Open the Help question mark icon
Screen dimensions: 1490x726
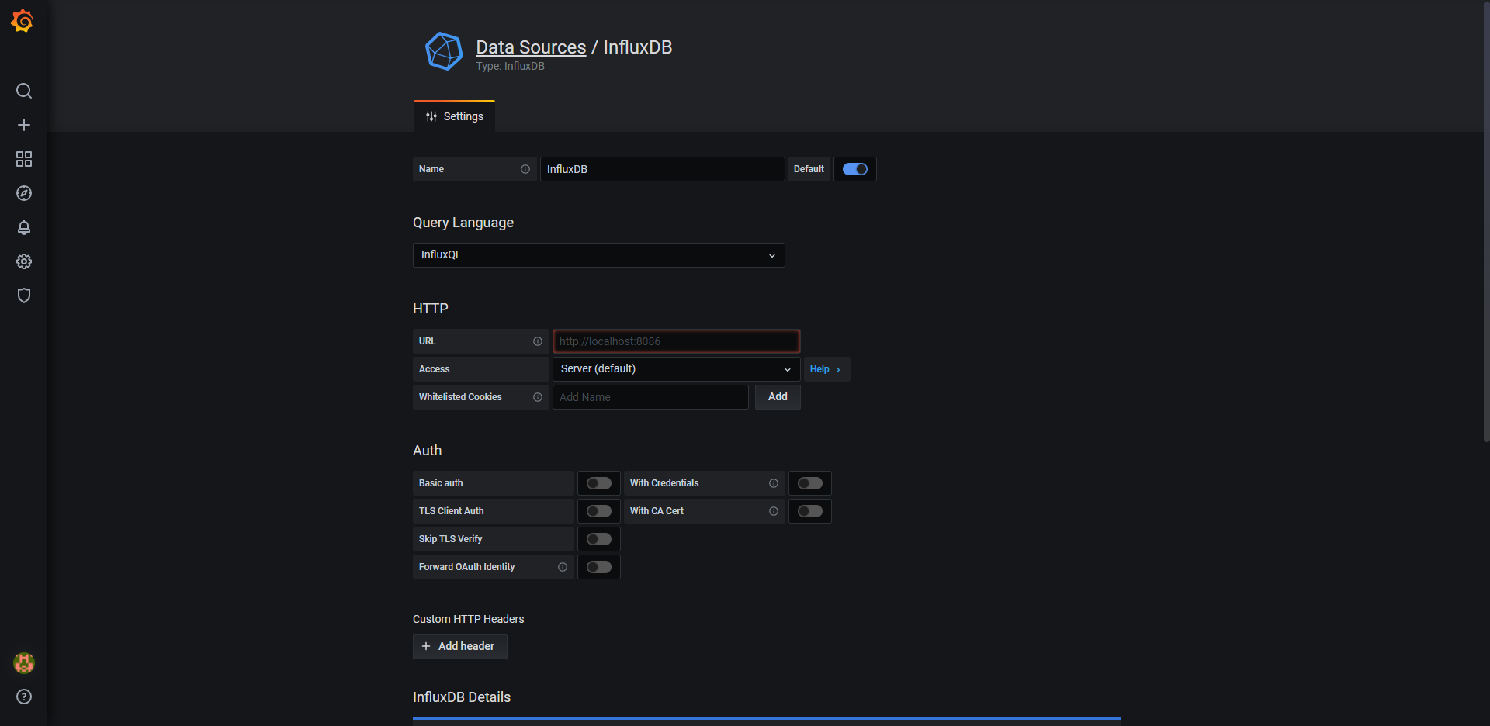[x=24, y=697]
